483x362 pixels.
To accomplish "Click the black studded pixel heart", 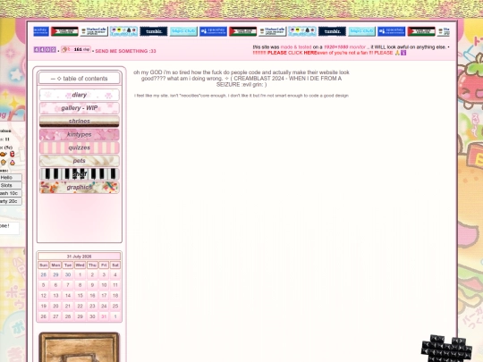I will [x=446, y=349].
